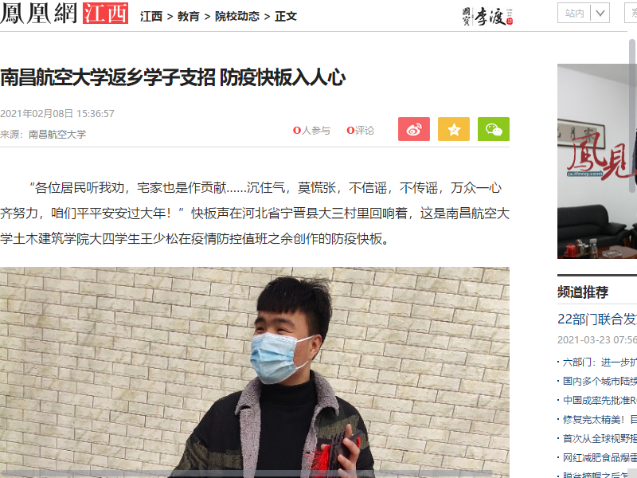Viewport: 637px width, 478px height.
Task: View the 0人参与 participation count
Action: 311,131
